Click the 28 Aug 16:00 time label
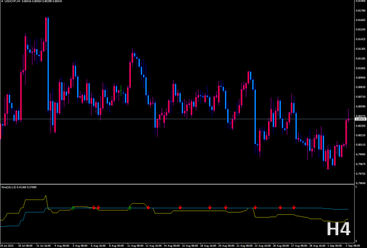This screenshot has height=248, width=367. click(318, 245)
